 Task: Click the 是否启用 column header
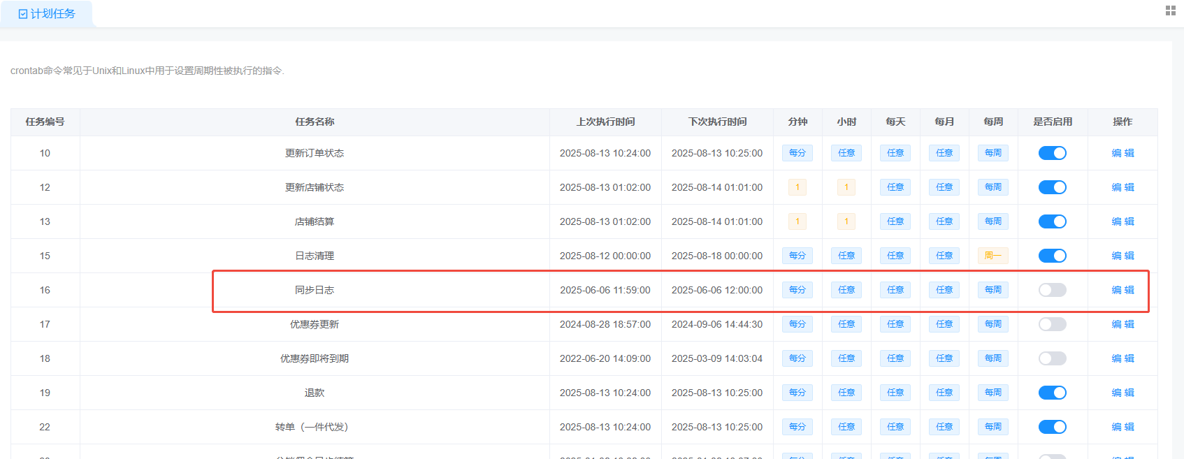coord(1053,122)
